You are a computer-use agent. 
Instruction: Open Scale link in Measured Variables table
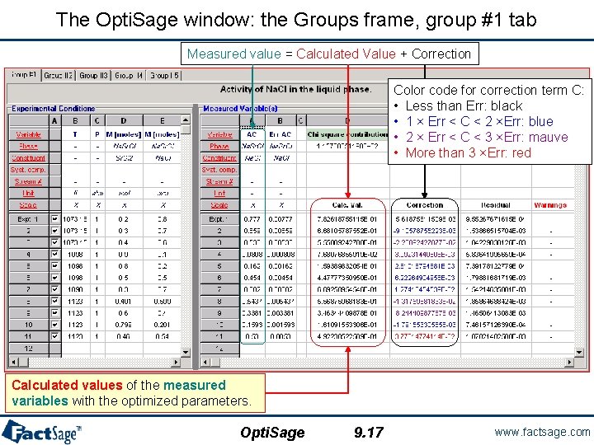[x=219, y=205]
